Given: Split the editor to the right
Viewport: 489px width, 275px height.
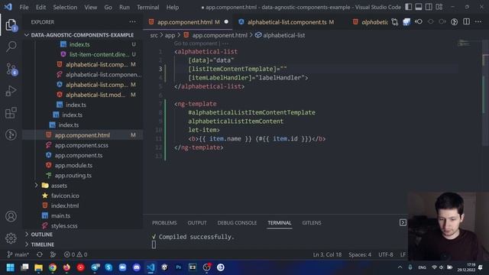Looking at the screenshot, I should (467, 22).
